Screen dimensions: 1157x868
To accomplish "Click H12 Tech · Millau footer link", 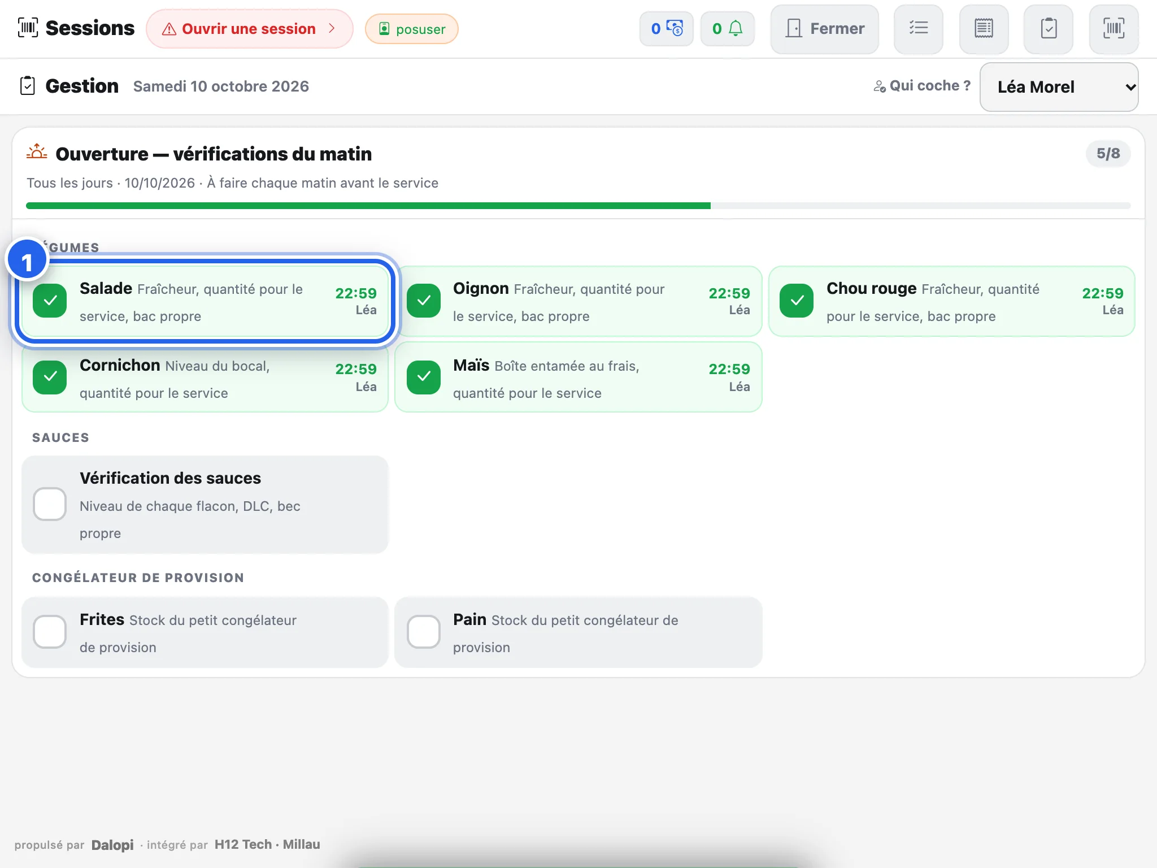I will coord(267,844).
